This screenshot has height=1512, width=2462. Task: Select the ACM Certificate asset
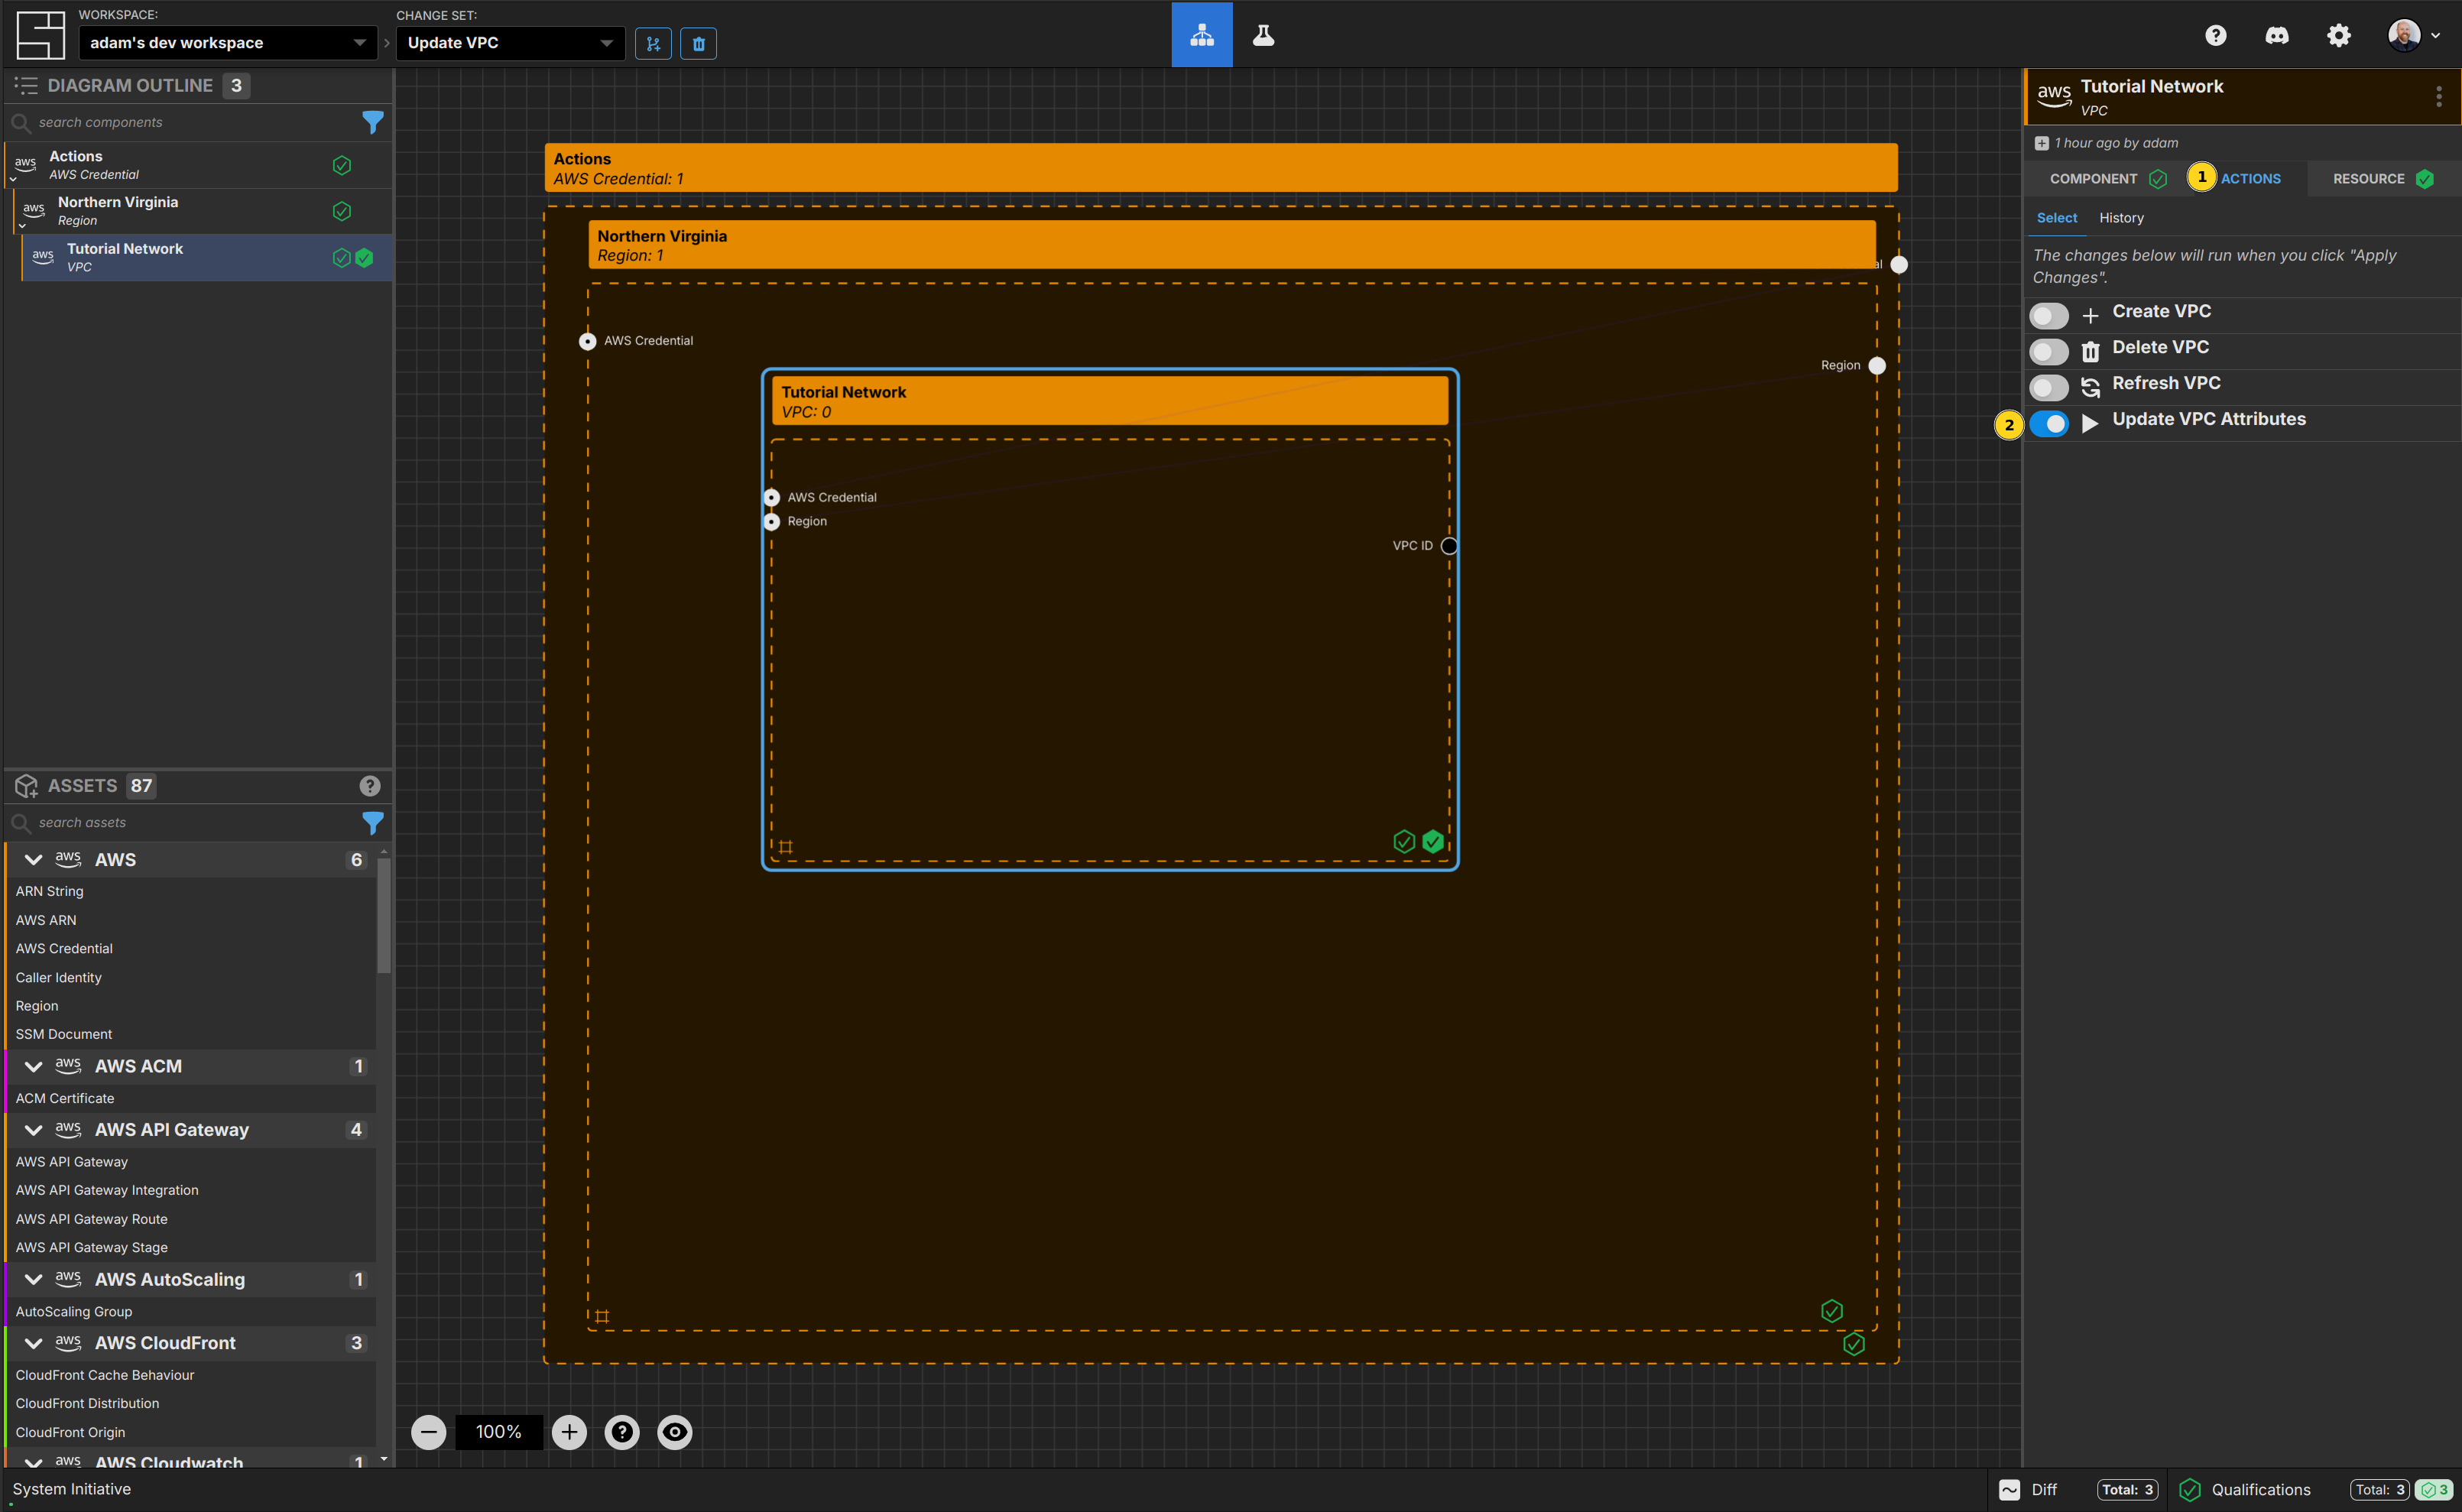pyautogui.click(x=65, y=1098)
